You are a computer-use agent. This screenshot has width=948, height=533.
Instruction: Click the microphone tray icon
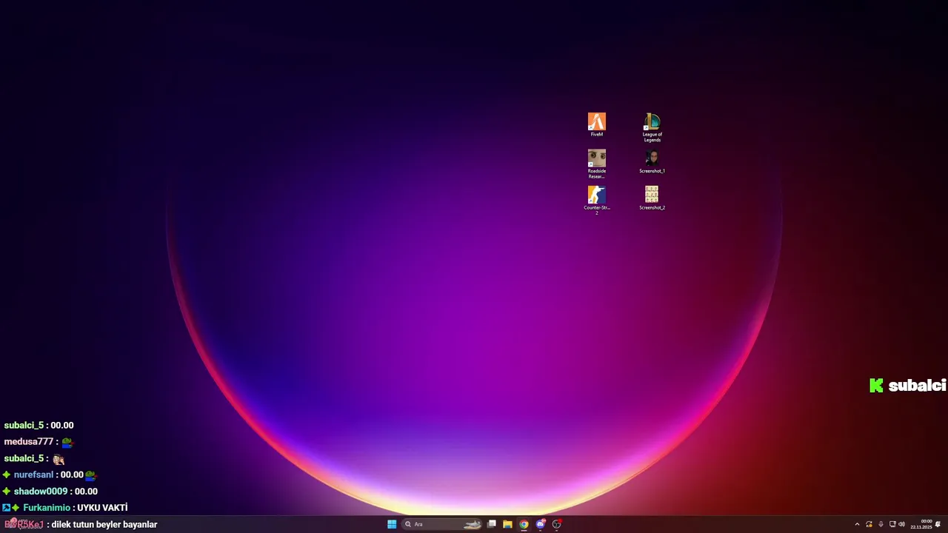pos(881,524)
